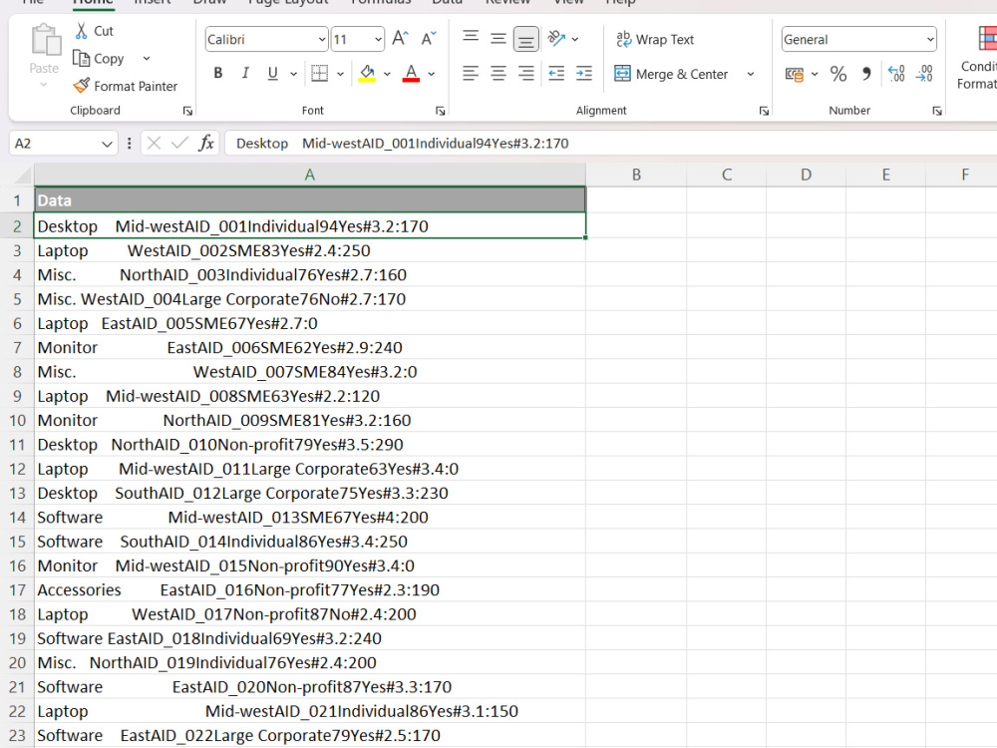This screenshot has width=997, height=748.
Task: Open the Number format dialog launcher
Action: [936, 111]
